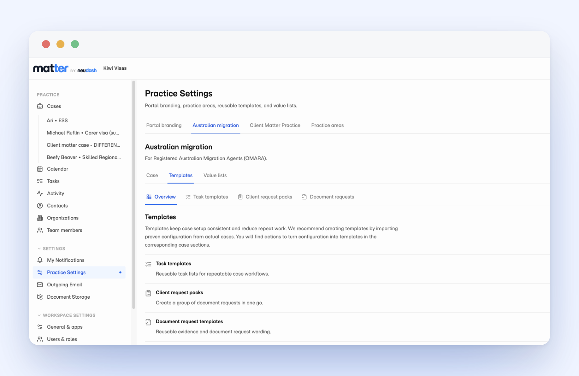Go to Tasks in the sidebar
This screenshot has height=376, width=579.
click(x=79, y=181)
